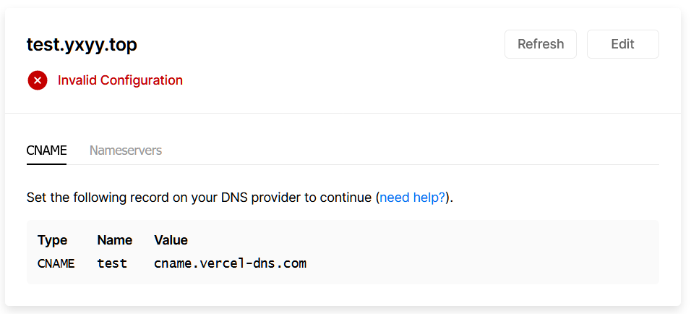This screenshot has height=314, width=691.
Task: Click the horizontal divider below Invalid Configuration
Action: [343, 114]
